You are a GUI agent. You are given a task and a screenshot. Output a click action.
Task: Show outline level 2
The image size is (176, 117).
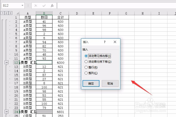6,13
